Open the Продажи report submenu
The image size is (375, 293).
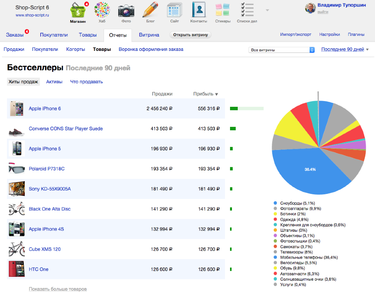coord(14,49)
